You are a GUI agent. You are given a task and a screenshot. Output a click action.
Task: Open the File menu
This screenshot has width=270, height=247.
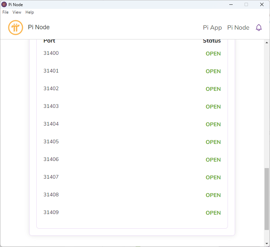[x=5, y=12]
